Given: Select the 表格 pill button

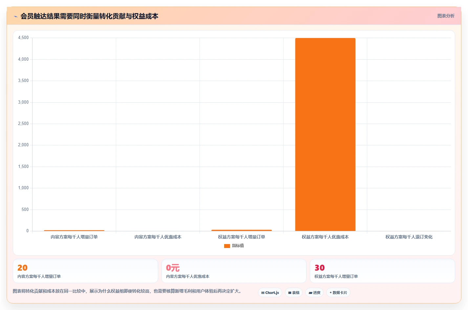Looking at the screenshot, I should pos(294,293).
